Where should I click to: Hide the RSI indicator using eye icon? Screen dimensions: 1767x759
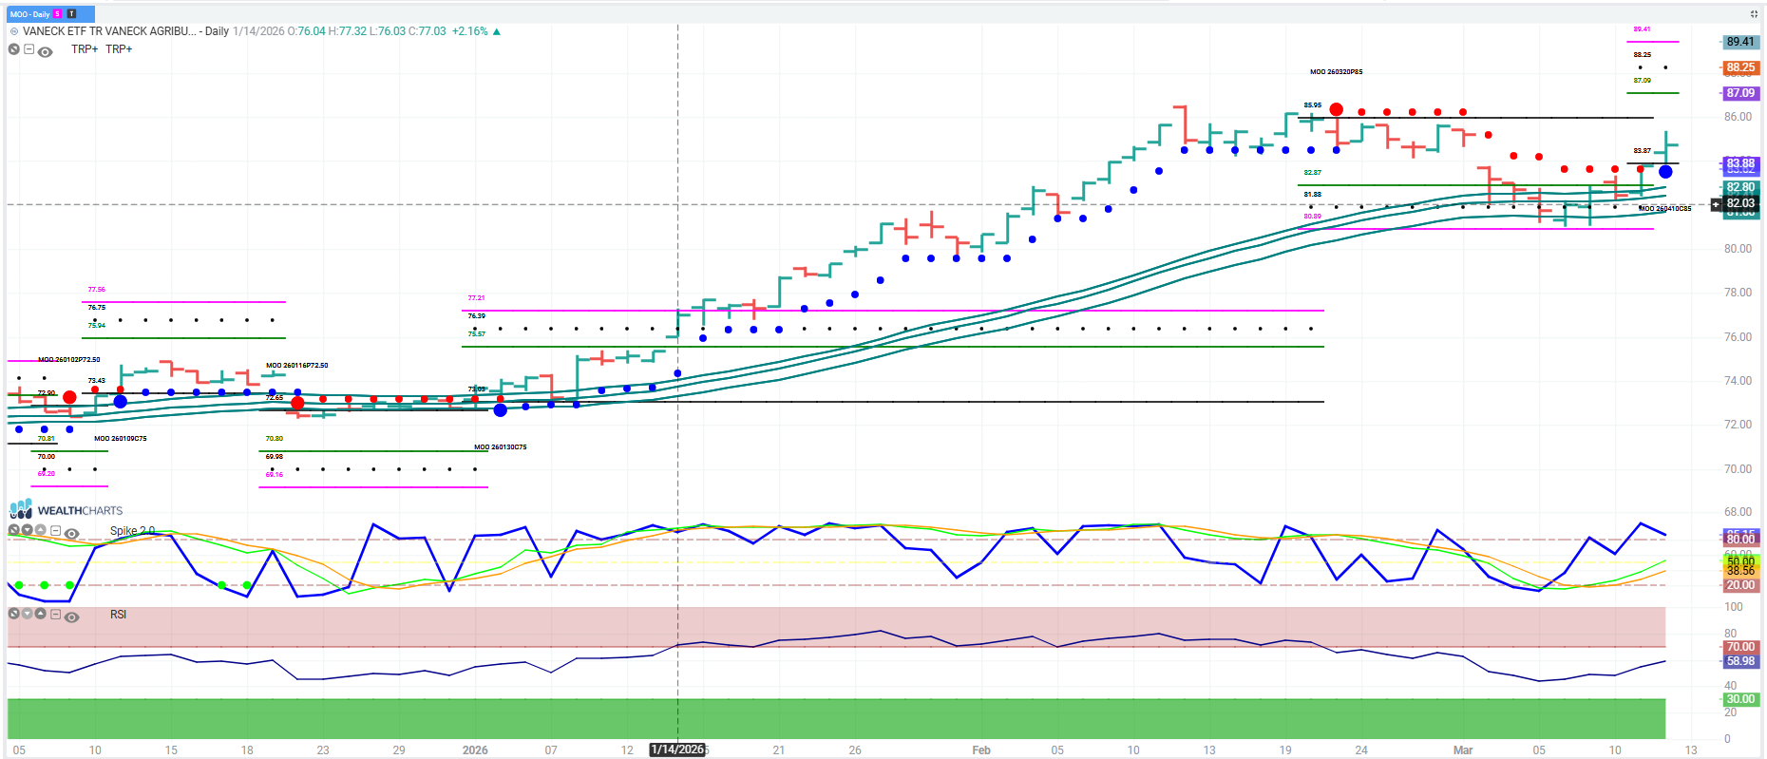(x=71, y=617)
